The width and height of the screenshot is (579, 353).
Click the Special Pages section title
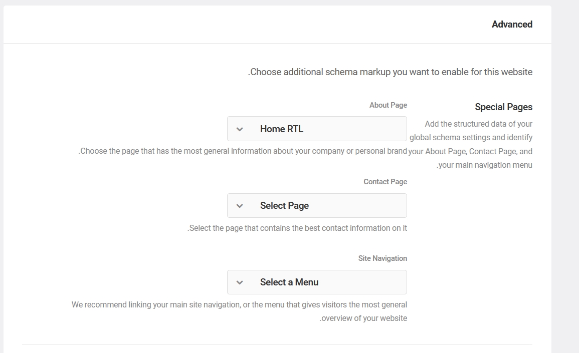(x=503, y=107)
